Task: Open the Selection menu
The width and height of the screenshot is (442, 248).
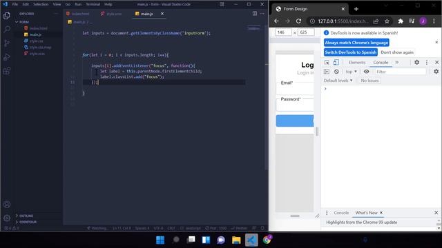Action: pyautogui.click(x=41, y=4)
